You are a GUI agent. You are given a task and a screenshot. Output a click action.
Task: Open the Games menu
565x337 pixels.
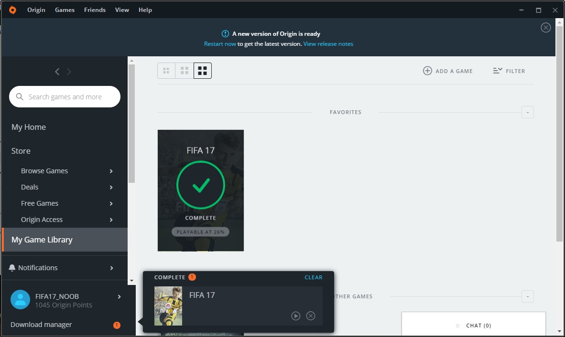tap(65, 10)
